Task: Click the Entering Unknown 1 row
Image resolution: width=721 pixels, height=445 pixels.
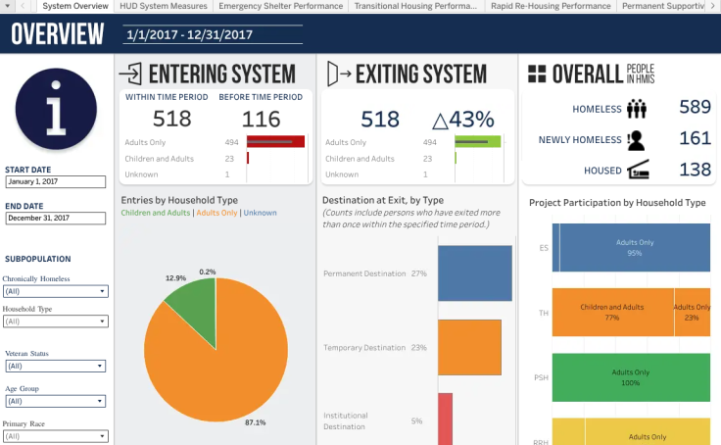Action: click(x=177, y=174)
